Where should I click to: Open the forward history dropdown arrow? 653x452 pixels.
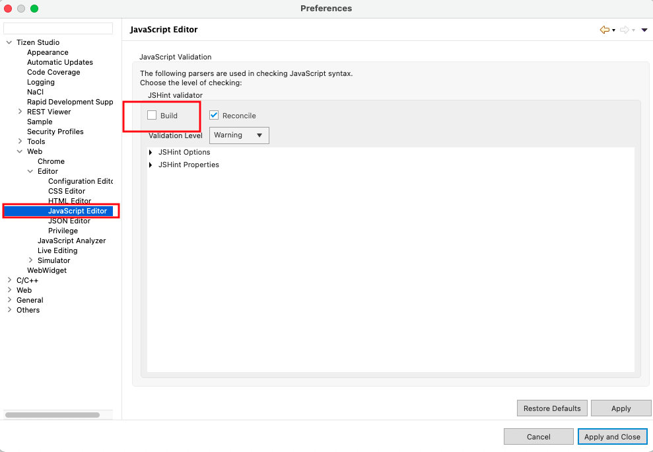(x=633, y=30)
